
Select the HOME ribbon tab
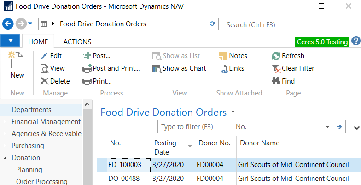(38, 42)
